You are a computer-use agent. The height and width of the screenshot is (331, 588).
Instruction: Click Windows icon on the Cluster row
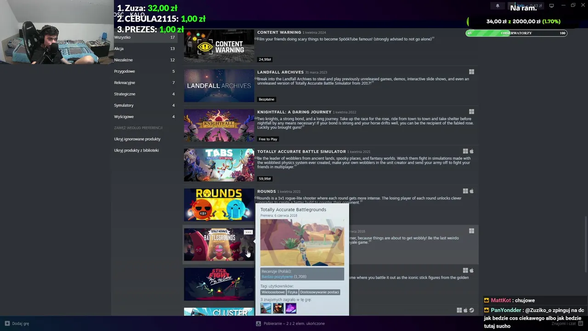click(459, 310)
